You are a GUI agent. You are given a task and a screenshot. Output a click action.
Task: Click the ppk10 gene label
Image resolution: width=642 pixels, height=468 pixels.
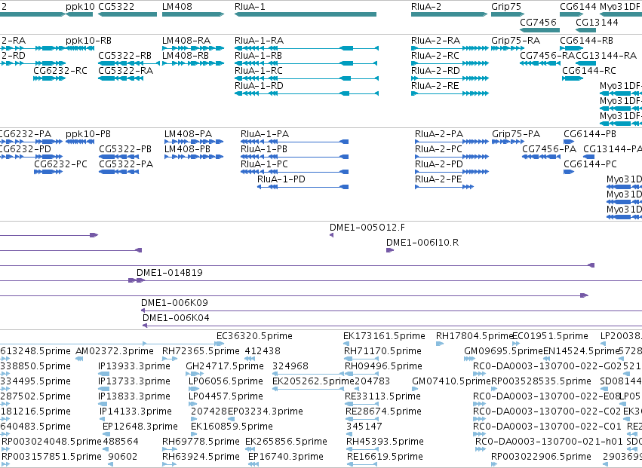(x=80, y=7)
